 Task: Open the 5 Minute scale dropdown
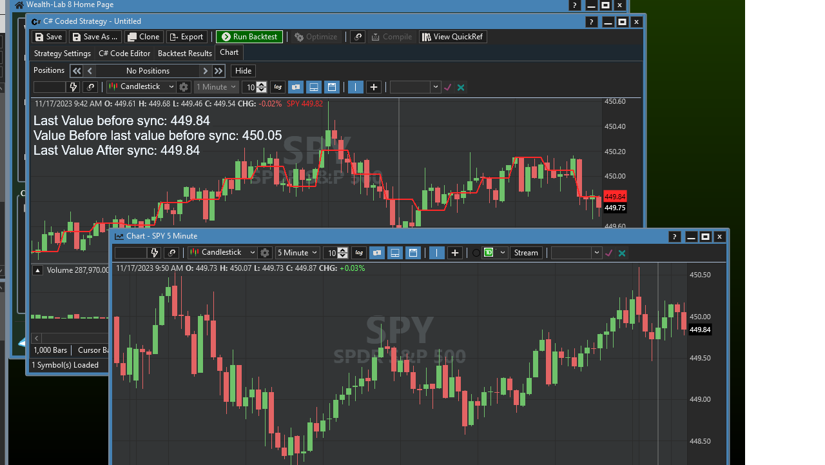click(x=297, y=253)
